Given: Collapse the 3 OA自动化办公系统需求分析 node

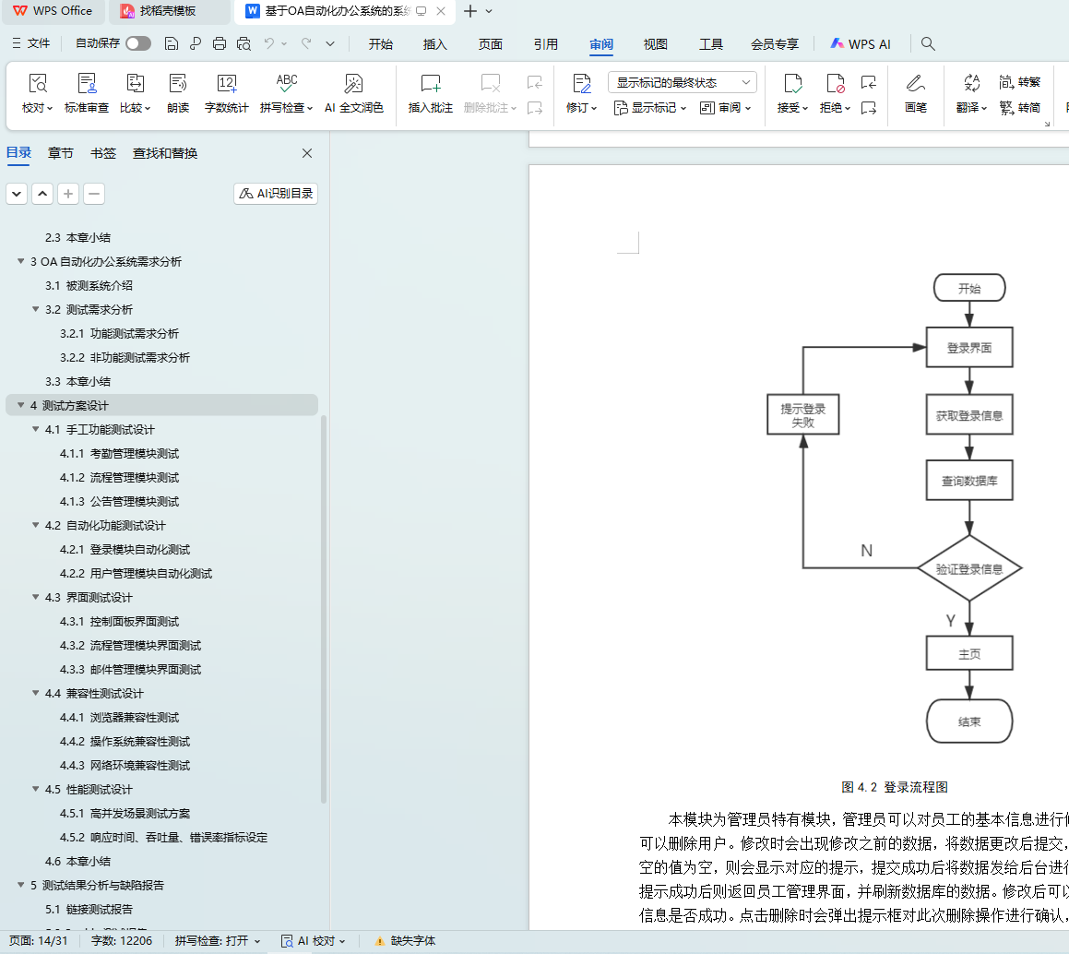Looking at the screenshot, I should point(21,262).
